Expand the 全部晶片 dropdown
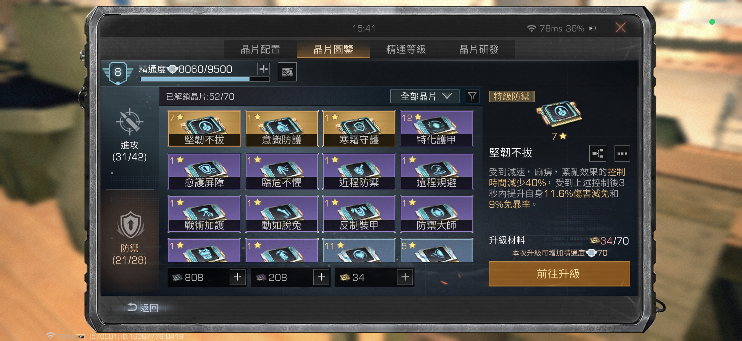The image size is (742, 341). click(424, 96)
